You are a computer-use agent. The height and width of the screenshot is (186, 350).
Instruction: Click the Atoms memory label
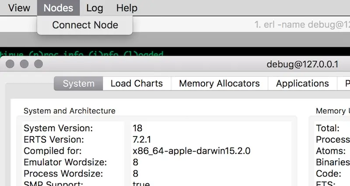(331, 151)
